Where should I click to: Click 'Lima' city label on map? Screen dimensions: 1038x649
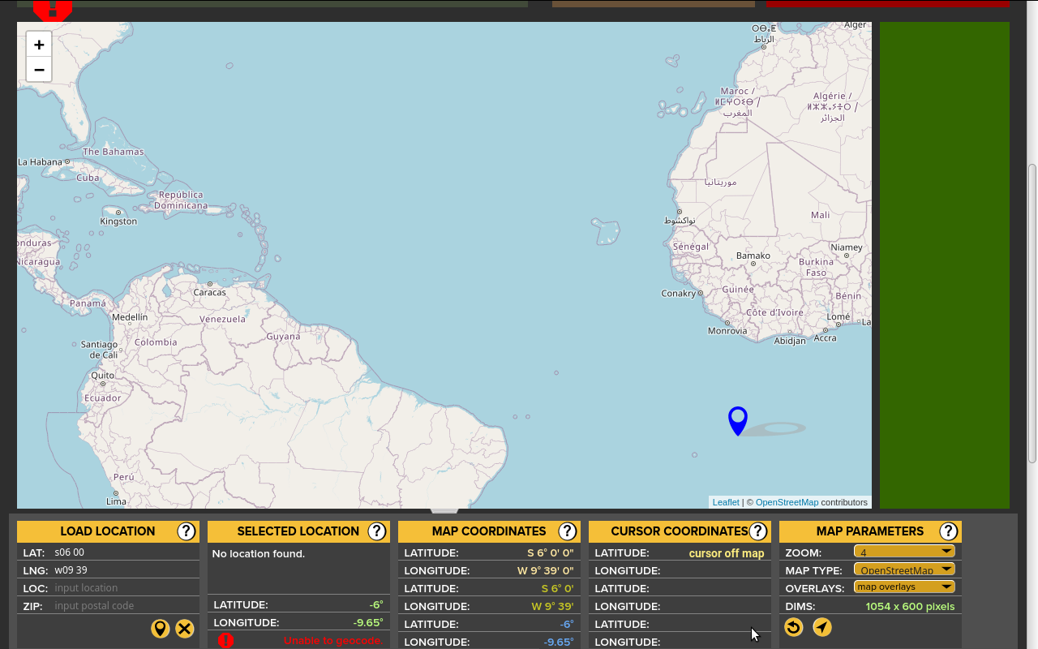pos(116,501)
